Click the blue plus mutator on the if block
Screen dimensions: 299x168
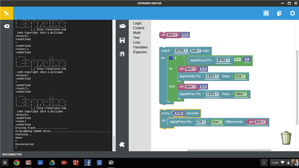tap(171, 58)
